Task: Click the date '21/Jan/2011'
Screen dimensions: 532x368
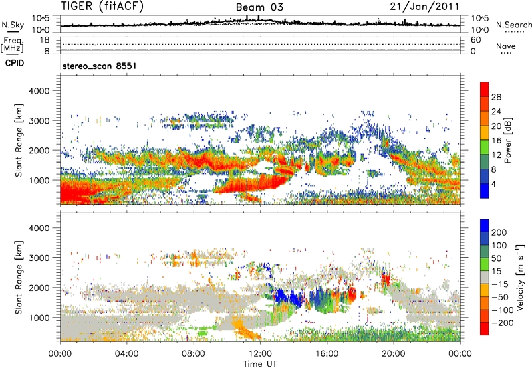Action: click(x=424, y=6)
